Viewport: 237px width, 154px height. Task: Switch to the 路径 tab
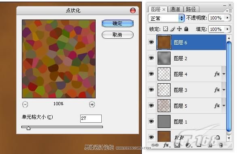coord(191,9)
